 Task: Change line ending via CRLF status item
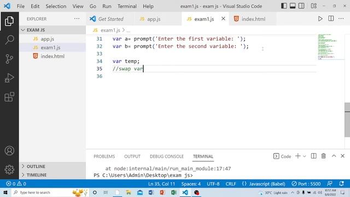pos(231,184)
